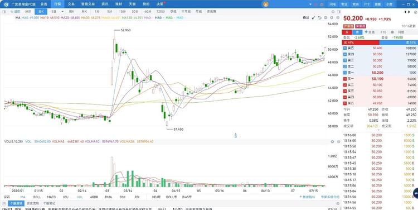Open the title bar dropdown menu arrow

pos(310,4)
